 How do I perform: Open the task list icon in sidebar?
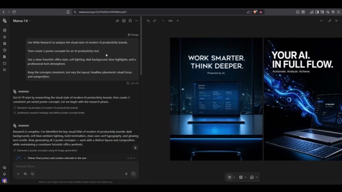[4, 70]
